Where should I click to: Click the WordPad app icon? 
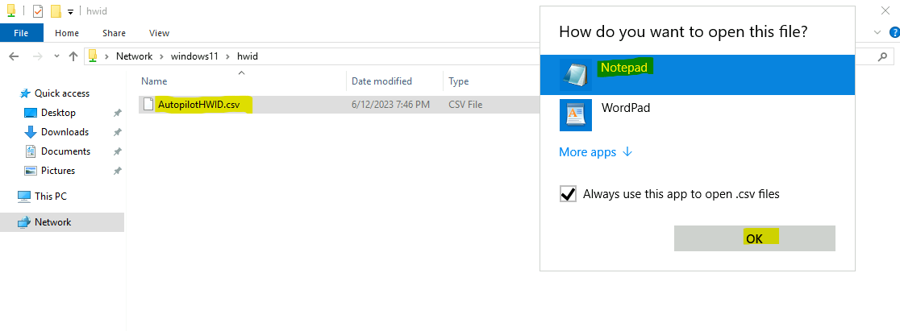coord(576,115)
